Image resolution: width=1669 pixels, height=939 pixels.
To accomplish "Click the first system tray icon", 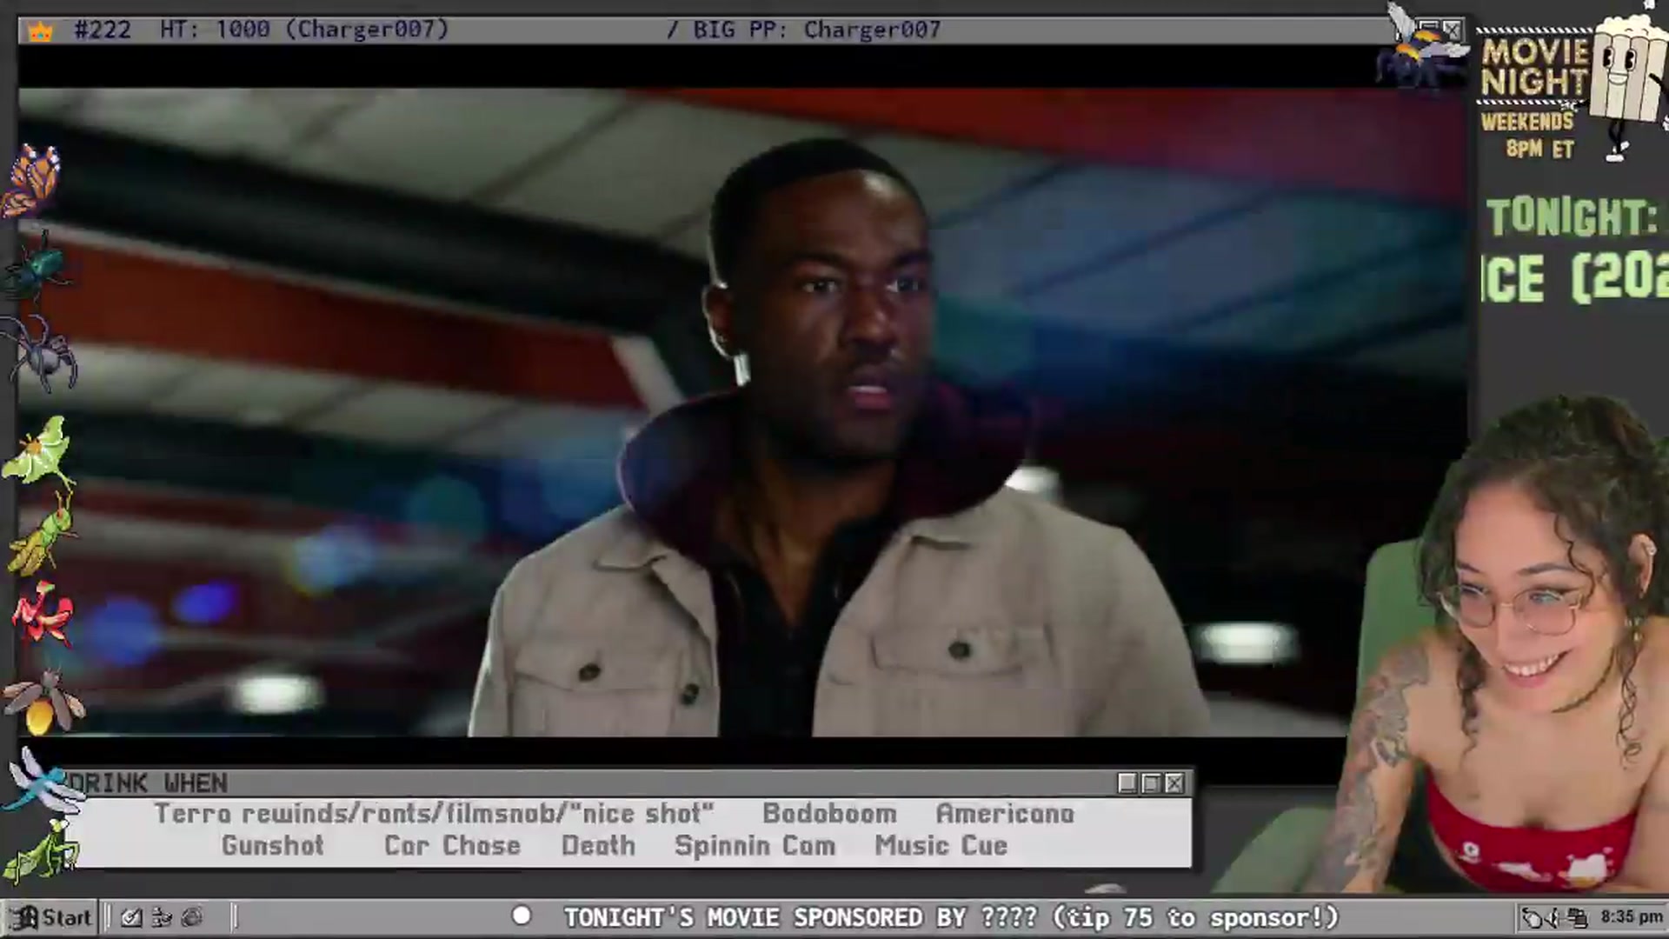I will 1533,918.
